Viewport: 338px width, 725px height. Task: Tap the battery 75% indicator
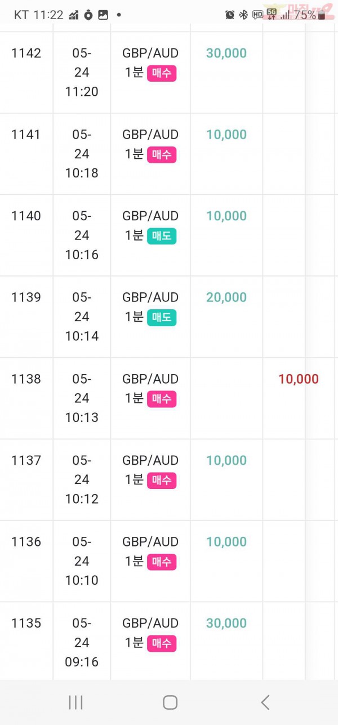click(x=309, y=15)
